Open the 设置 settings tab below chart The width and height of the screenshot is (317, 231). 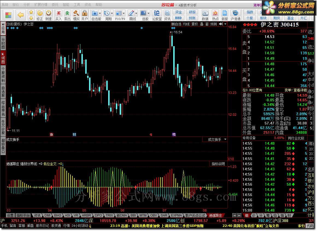[10, 215]
